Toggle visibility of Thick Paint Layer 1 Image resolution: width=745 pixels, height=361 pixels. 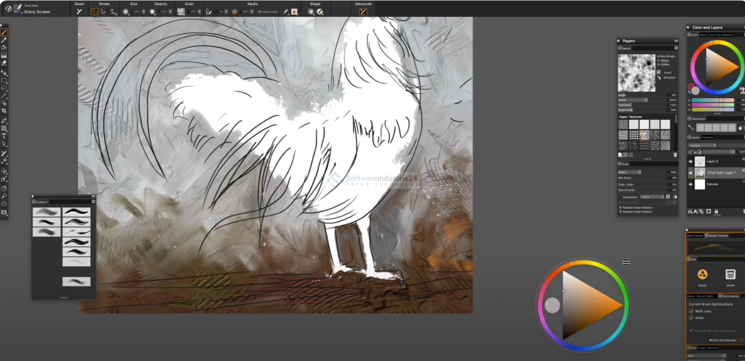pyautogui.click(x=690, y=173)
